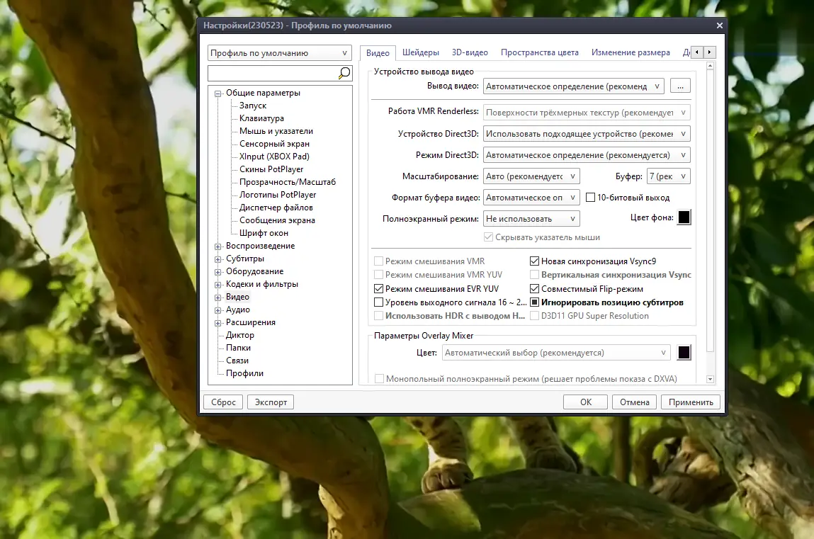This screenshot has width=814, height=539.
Task: Click the left arrow to scroll the tab strip
Action: (696, 52)
